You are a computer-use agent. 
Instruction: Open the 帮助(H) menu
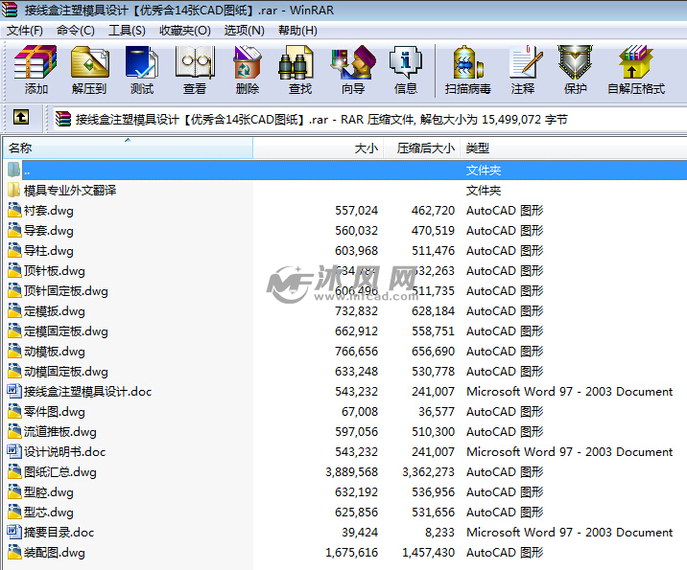pyautogui.click(x=297, y=31)
